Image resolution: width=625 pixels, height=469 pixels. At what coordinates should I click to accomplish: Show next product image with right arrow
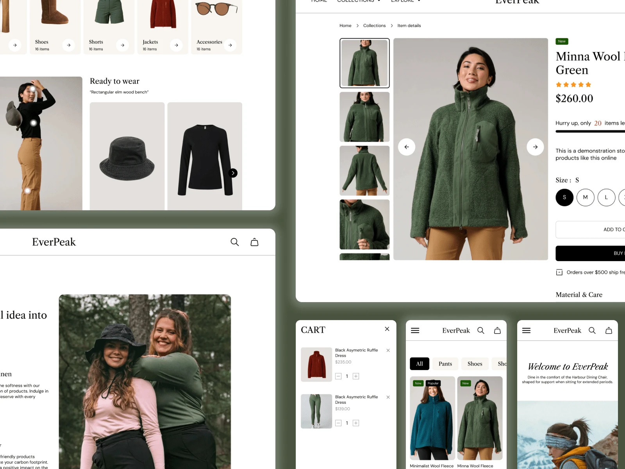pos(535,147)
